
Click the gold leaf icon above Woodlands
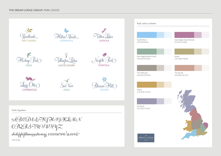tap(29, 30)
